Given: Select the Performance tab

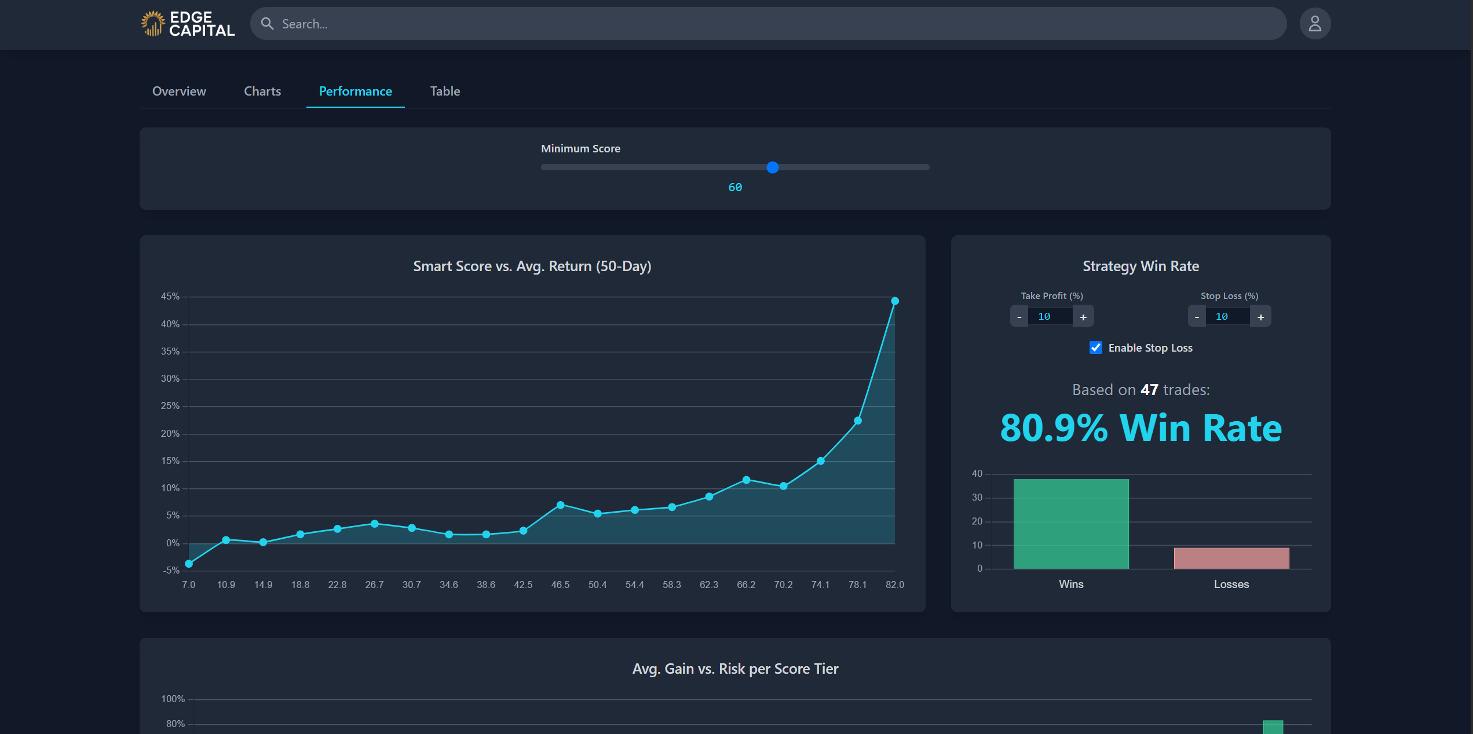Looking at the screenshot, I should [355, 91].
